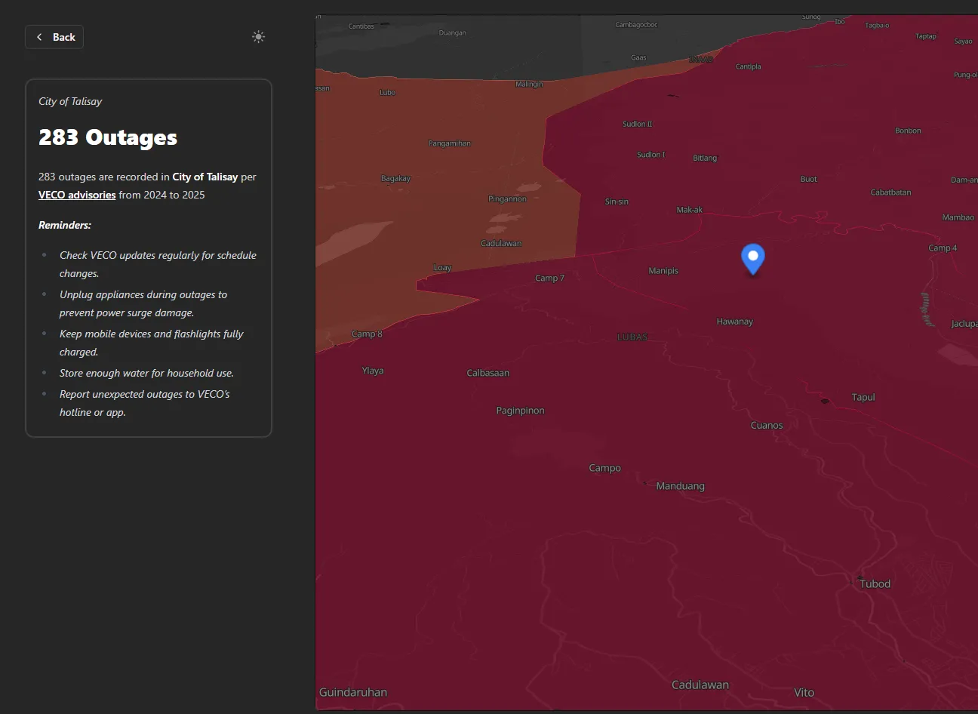The image size is (978, 714).
Task: Click the Bagakay place label
Action: click(x=395, y=179)
